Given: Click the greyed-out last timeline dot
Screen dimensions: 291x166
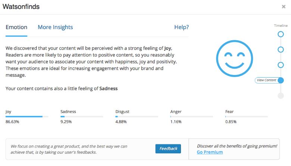Looking at the screenshot, I should click(281, 96).
